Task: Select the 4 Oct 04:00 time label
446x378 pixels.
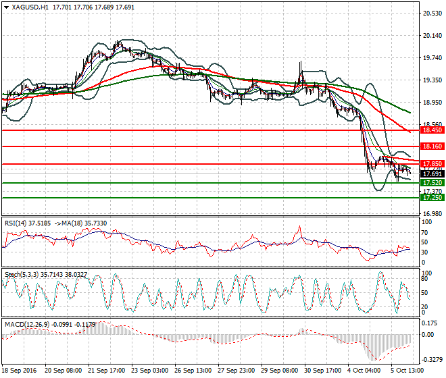Action: point(364,371)
